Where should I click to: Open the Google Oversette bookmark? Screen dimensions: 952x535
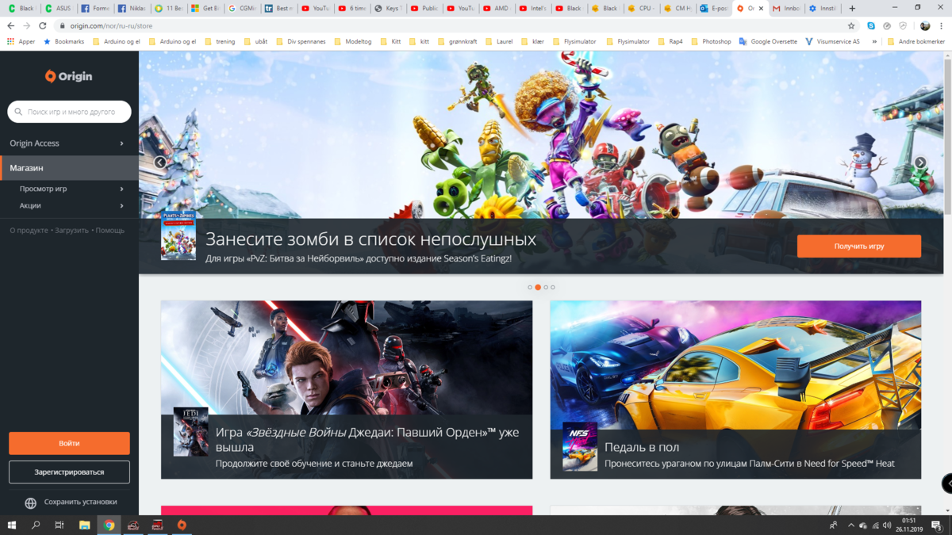pyautogui.click(x=768, y=41)
